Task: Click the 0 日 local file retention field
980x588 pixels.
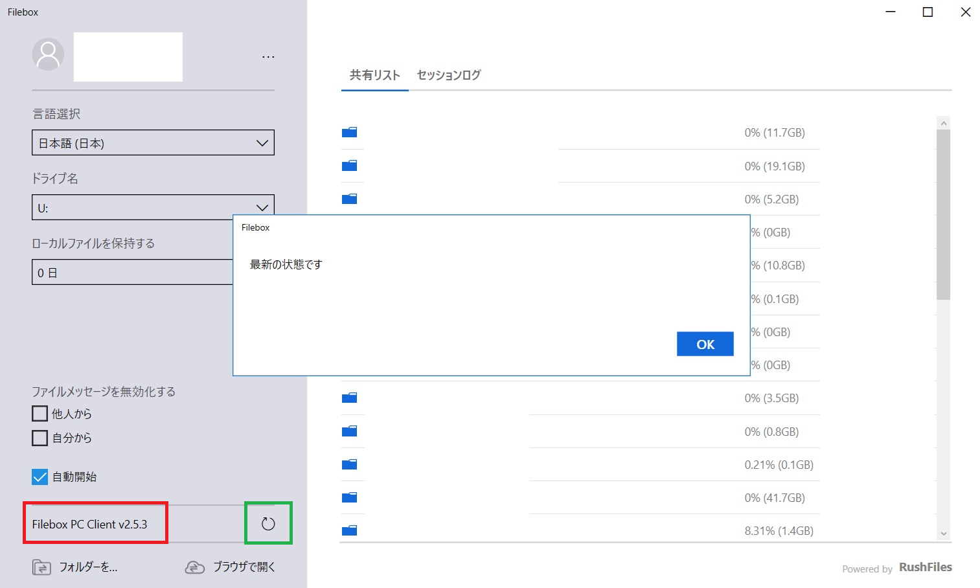Action: click(132, 272)
